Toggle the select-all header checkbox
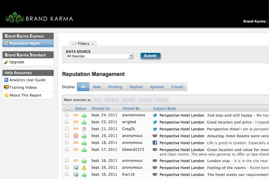Image resolution: width=269 pixels, height=179 pixels. coord(67,108)
